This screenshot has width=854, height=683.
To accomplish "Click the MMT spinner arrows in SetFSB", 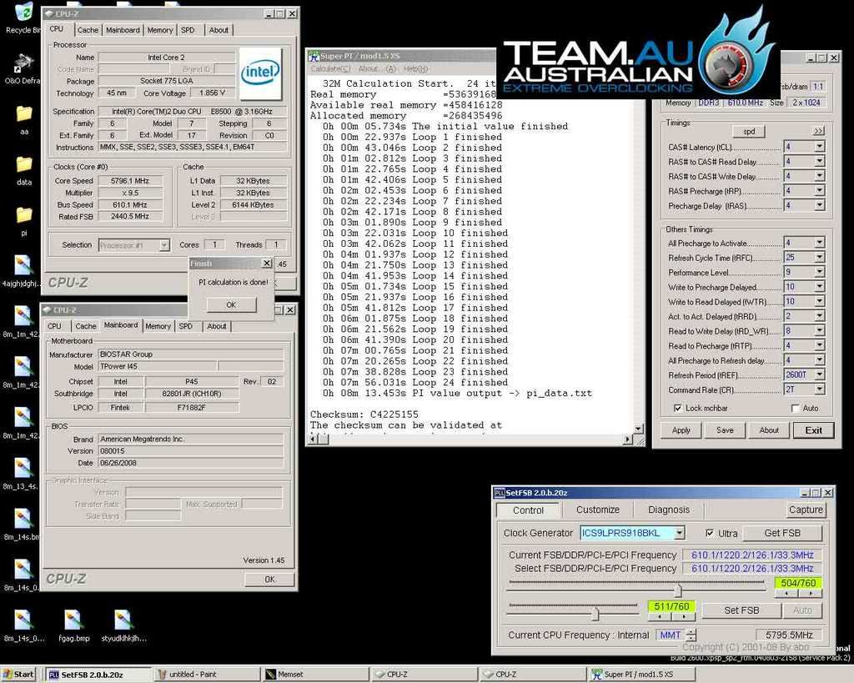I will [x=691, y=635].
